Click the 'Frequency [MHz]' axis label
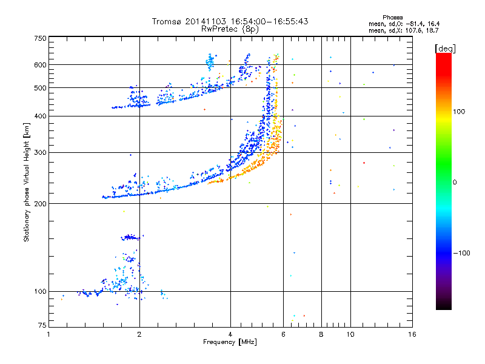This screenshot has height=364, width=485. 230,342
